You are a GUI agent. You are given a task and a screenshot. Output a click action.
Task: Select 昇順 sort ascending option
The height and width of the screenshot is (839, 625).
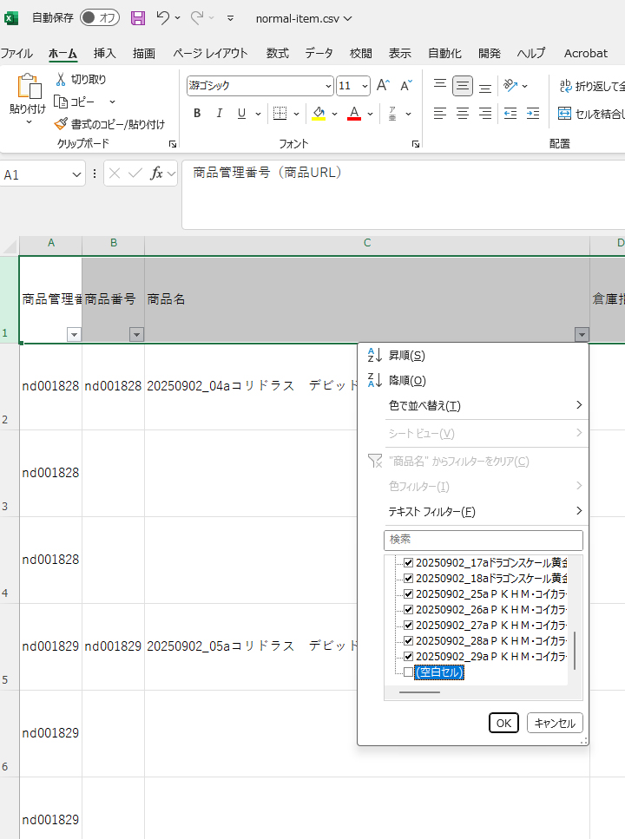tap(406, 356)
